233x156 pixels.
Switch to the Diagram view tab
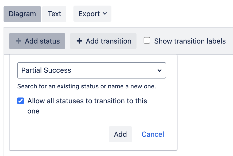tap(22, 14)
